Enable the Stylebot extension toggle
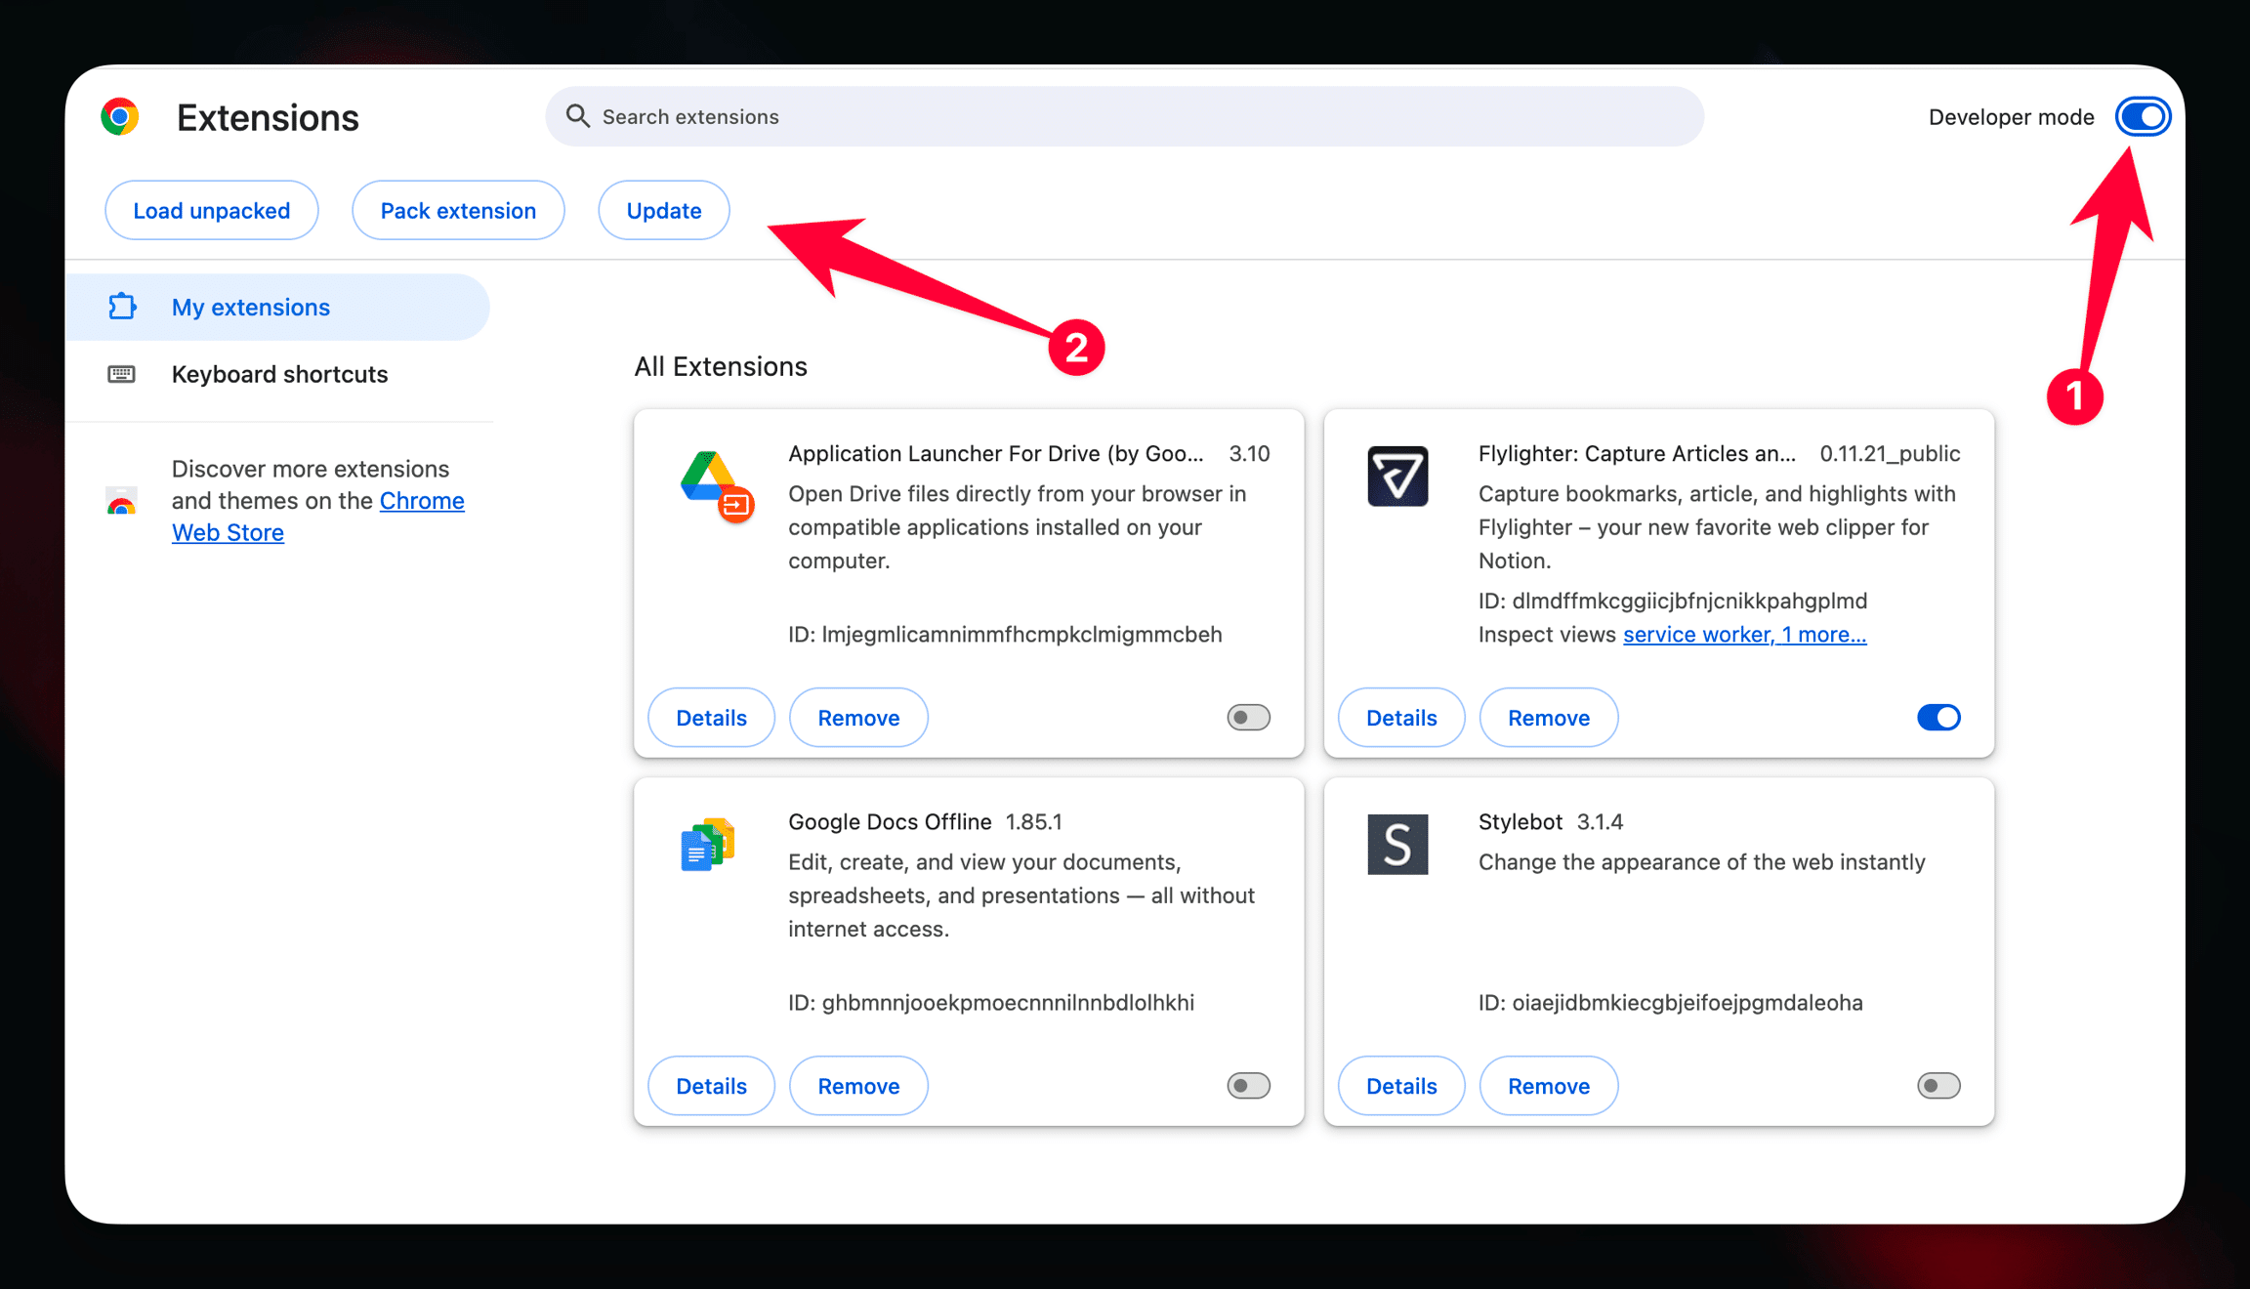The width and height of the screenshot is (2250, 1289). point(1938,1086)
